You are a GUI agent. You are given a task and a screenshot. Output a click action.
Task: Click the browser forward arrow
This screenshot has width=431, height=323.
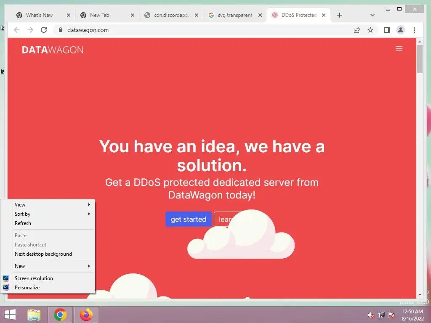point(30,30)
